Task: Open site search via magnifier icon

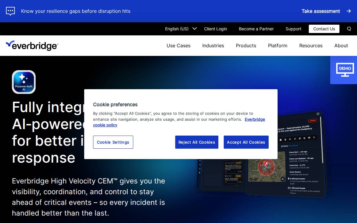Action: click(349, 29)
